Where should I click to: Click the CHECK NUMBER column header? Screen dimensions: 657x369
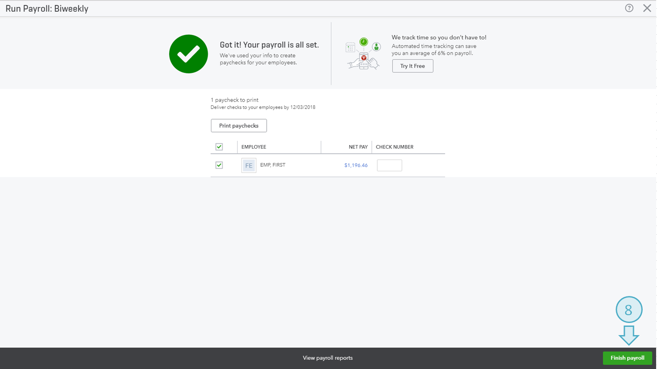[x=395, y=147]
